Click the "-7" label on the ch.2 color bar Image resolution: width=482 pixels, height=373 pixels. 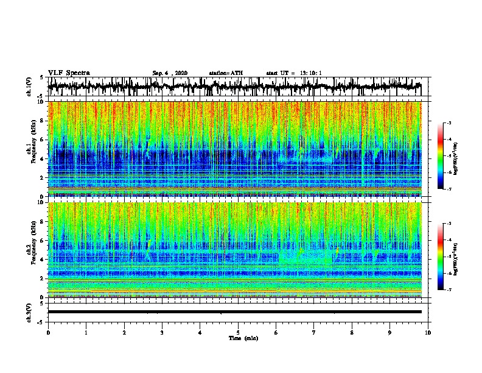[x=449, y=290]
